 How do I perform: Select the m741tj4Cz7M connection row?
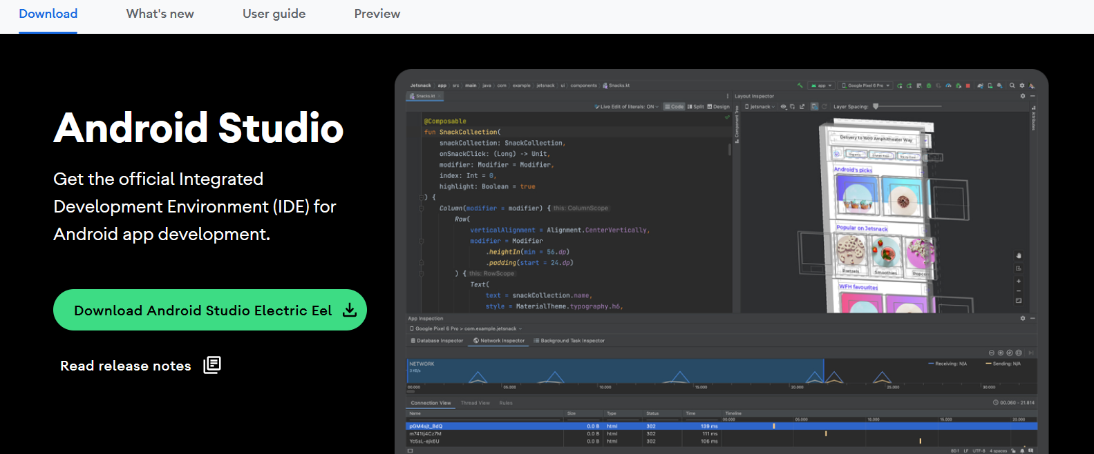[722, 434]
